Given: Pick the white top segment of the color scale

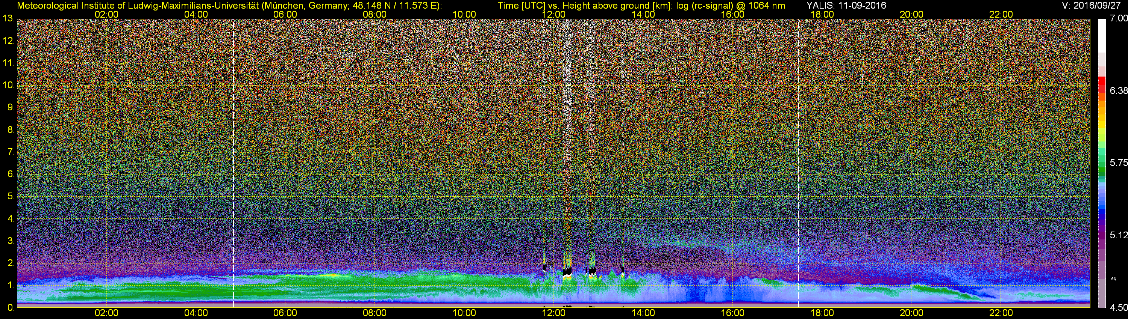Looking at the screenshot, I should (x=1102, y=36).
